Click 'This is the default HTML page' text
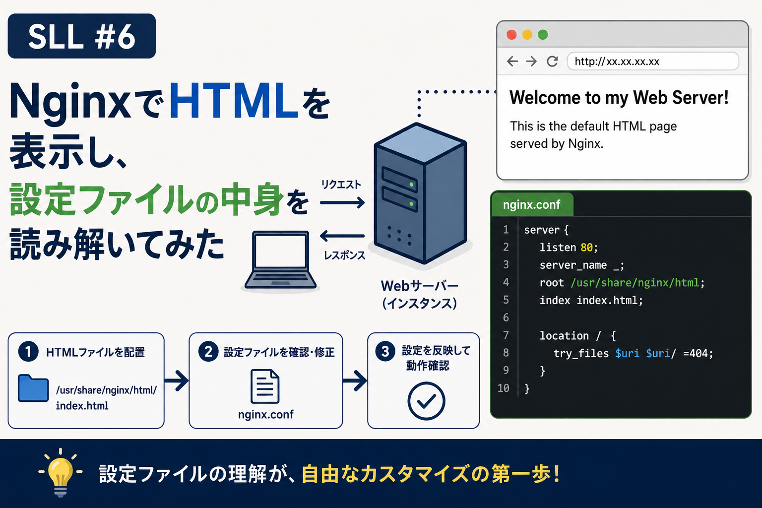Image resolution: width=762 pixels, height=508 pixels. (593, 126)
